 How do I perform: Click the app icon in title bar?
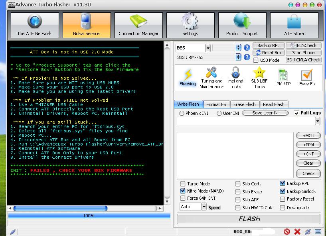pos(11,5)
